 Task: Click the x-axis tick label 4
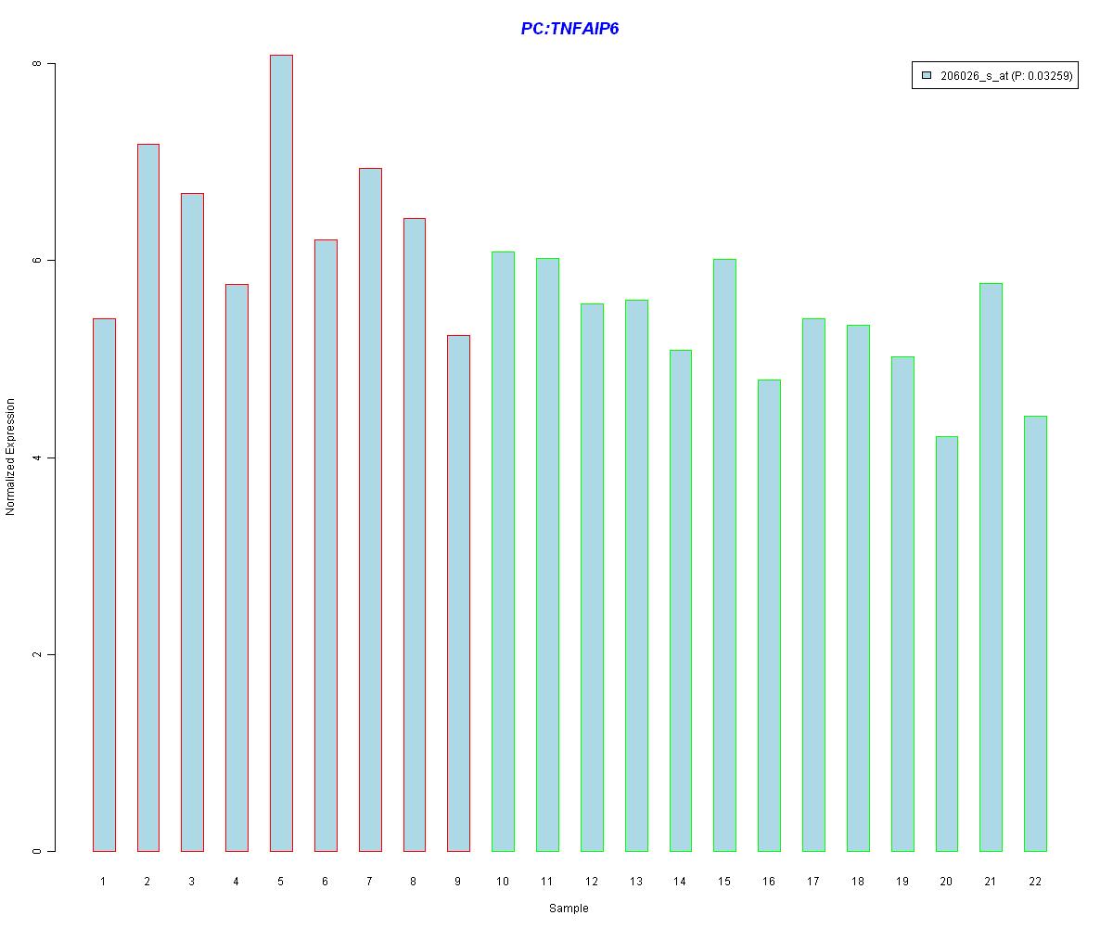pos(237,882)
